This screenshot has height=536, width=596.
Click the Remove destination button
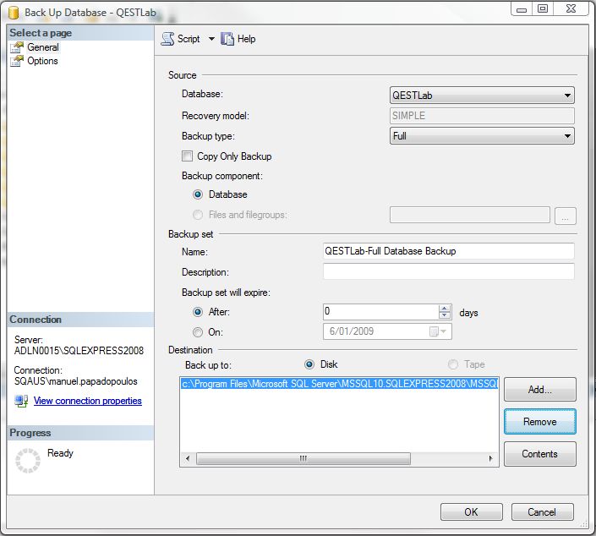[539, 422]
